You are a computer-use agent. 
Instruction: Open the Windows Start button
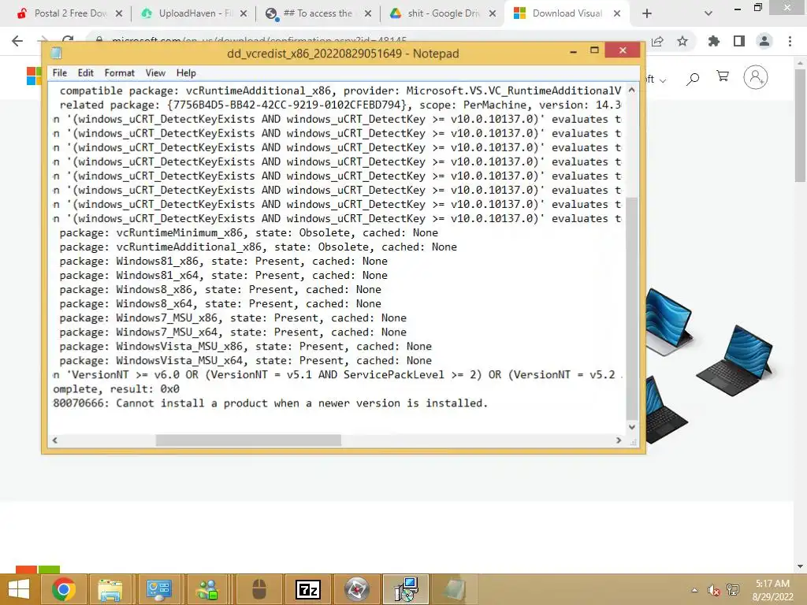pos(19,589)
